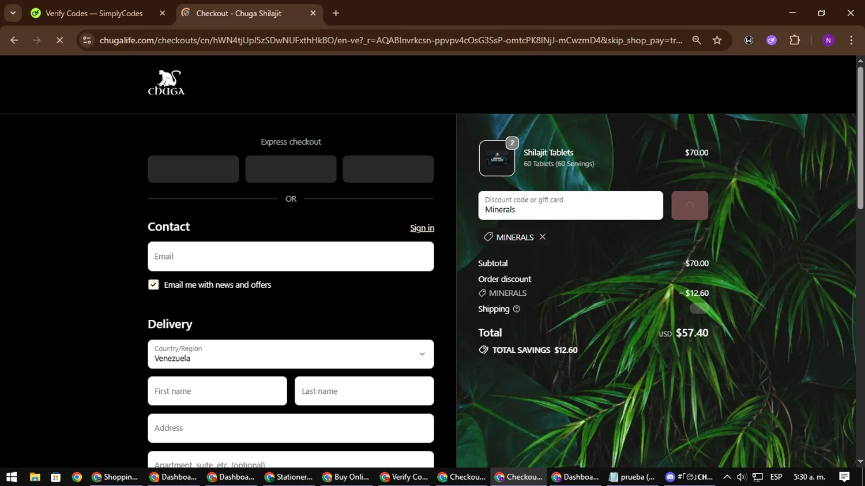This screenshot has height=486, width=865.
Task: Open the zoom magnifier in the address bar
Action: (x=697, y=40)
